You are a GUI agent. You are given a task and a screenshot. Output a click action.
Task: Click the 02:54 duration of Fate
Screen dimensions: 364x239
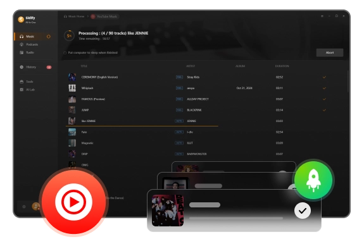tap(279, 132)
